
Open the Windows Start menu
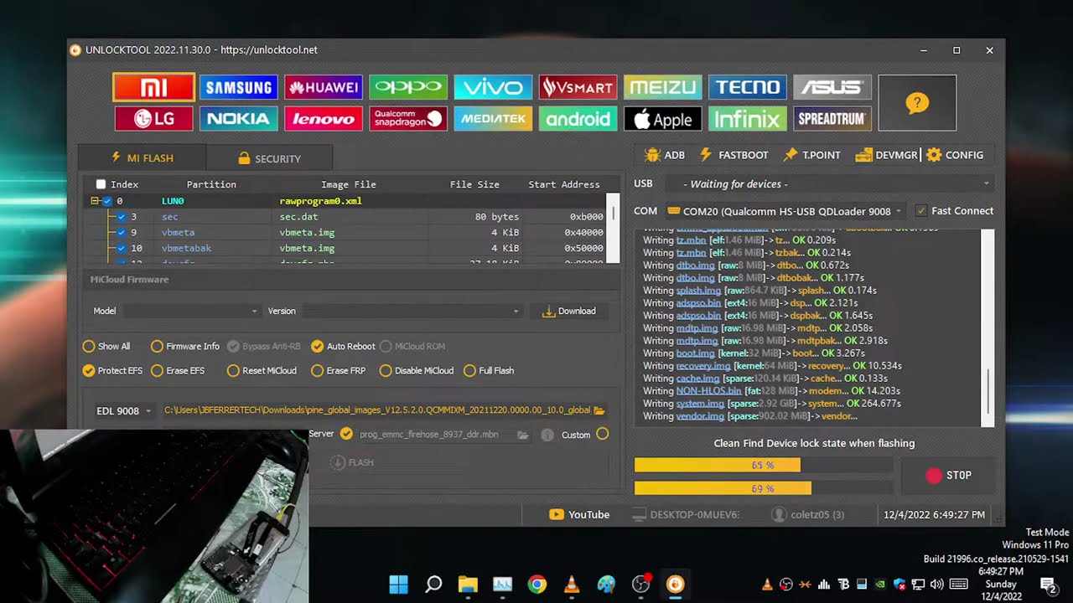[x=399, y=585]
